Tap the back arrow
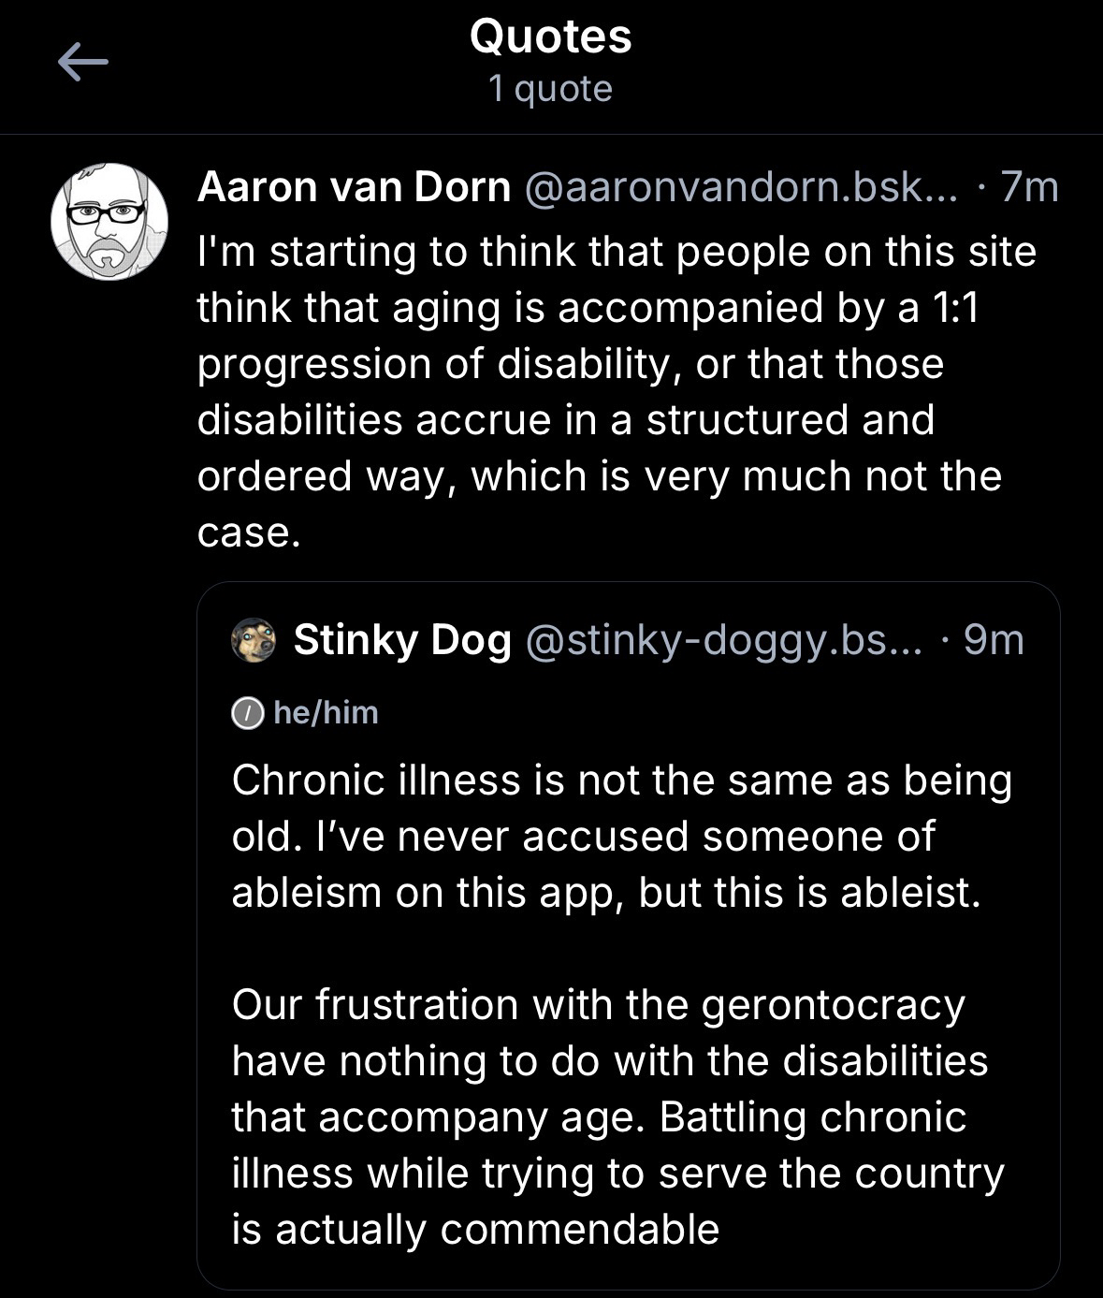The height and width of the screenshot is (1298, 1103). 83,63
